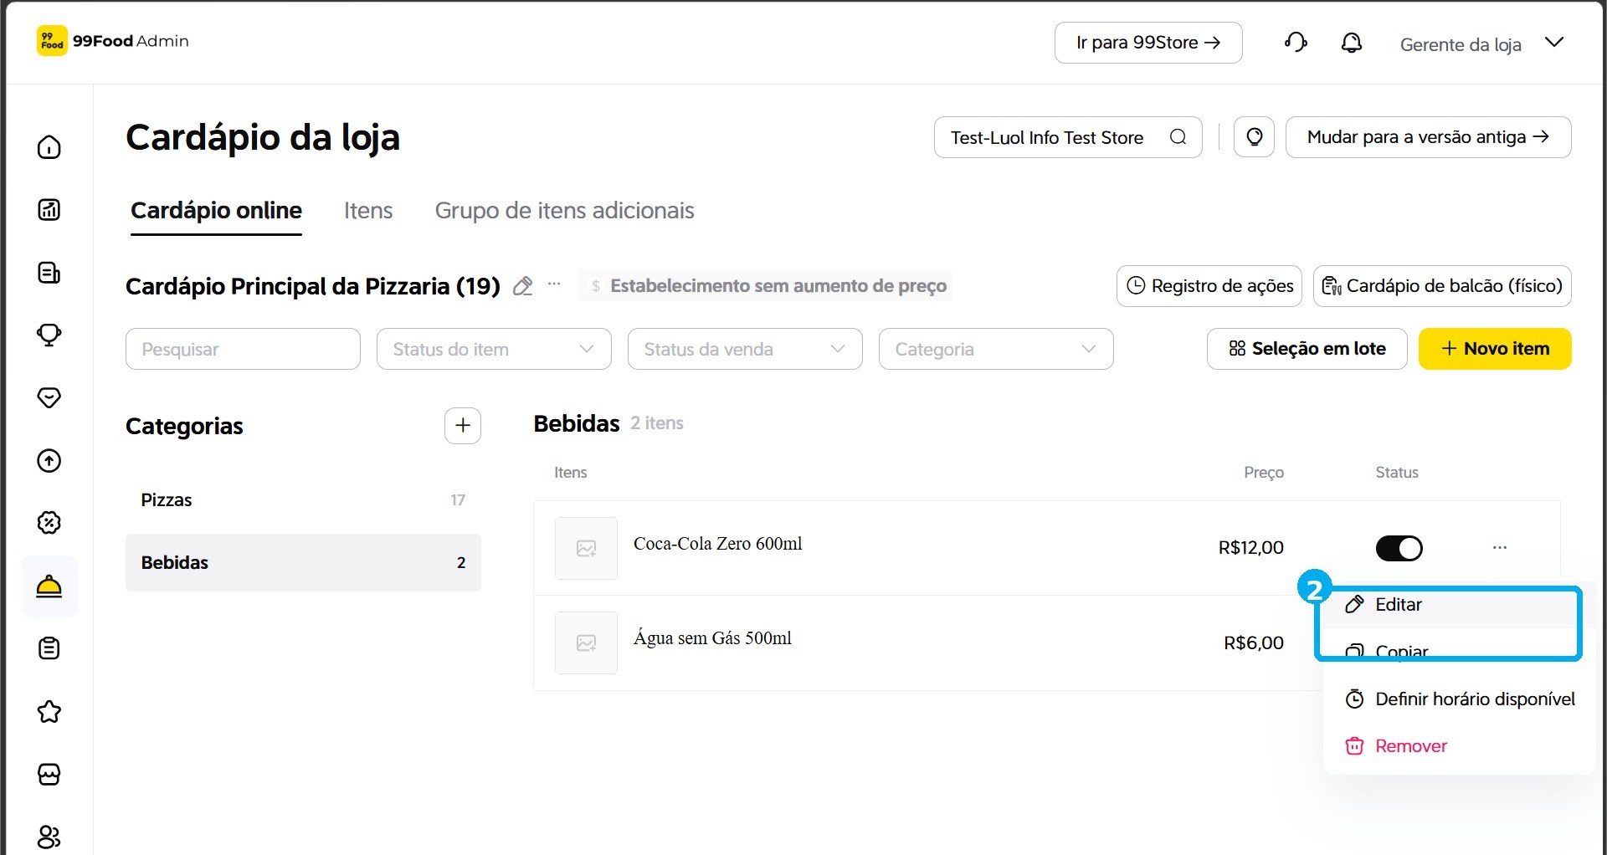Open the storefront sidebar icon
Screen dimensions: 1607x855
click(x=49, y=774)
